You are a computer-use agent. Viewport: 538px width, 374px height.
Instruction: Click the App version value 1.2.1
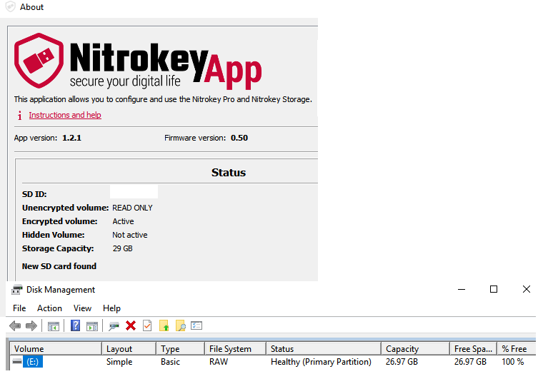(x=71, y=138)
